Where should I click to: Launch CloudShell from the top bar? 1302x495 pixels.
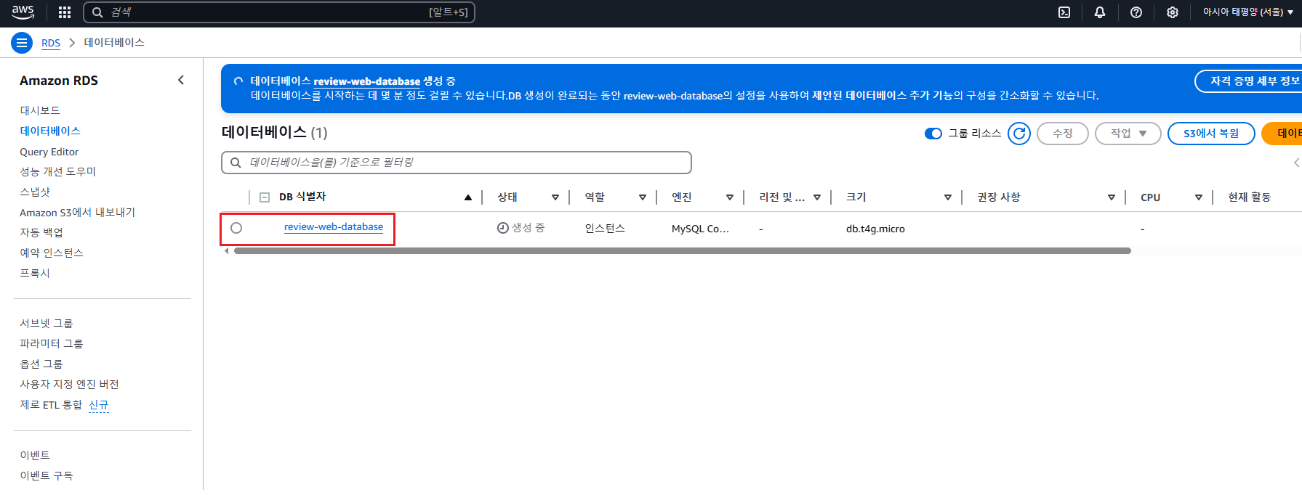(x=1064, y=12)
